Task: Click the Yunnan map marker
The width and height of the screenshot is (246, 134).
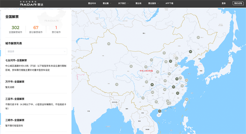Action: pos(143,98)
